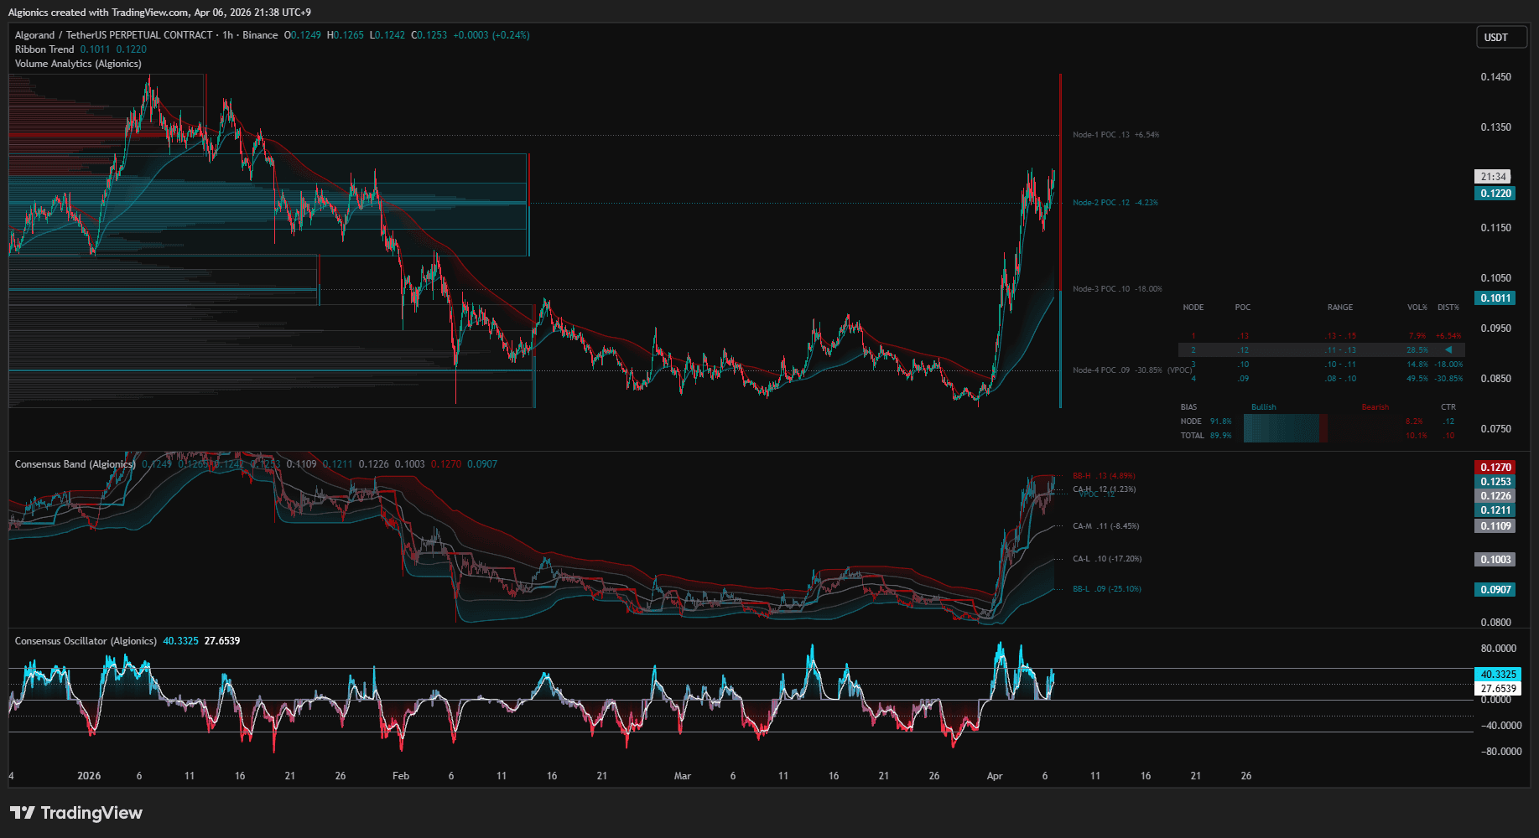Click the 0.0907 axis label
The image size is (1539, 838).
coord(1495,590)
